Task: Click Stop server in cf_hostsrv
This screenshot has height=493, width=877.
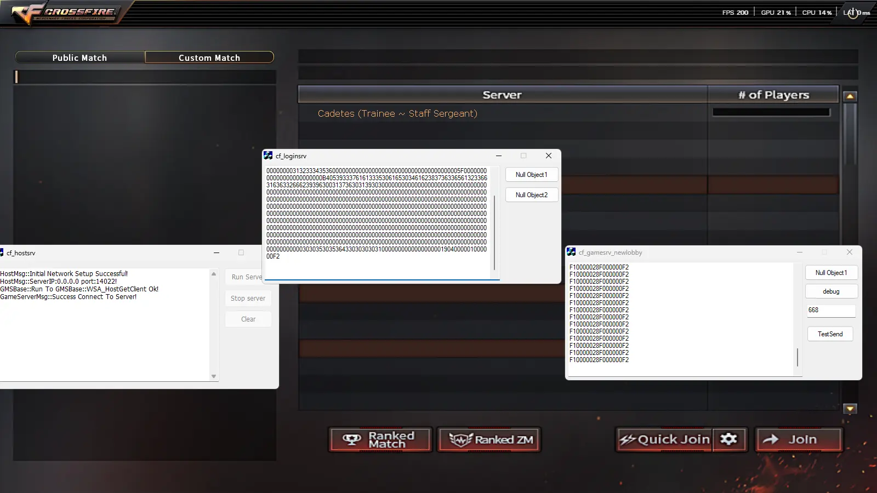Action: click(x=248, y=299)
